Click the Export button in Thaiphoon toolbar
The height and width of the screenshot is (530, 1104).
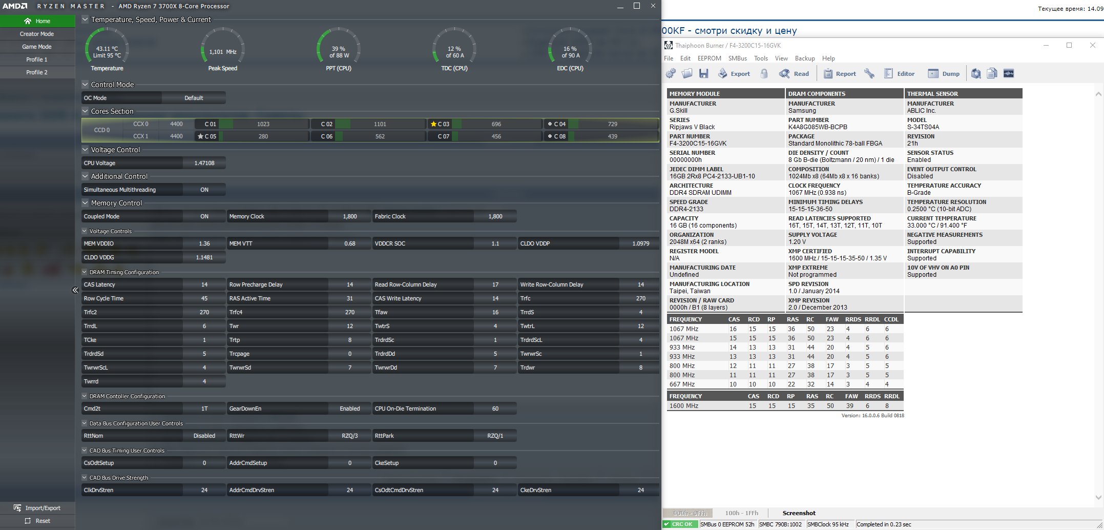734,74
